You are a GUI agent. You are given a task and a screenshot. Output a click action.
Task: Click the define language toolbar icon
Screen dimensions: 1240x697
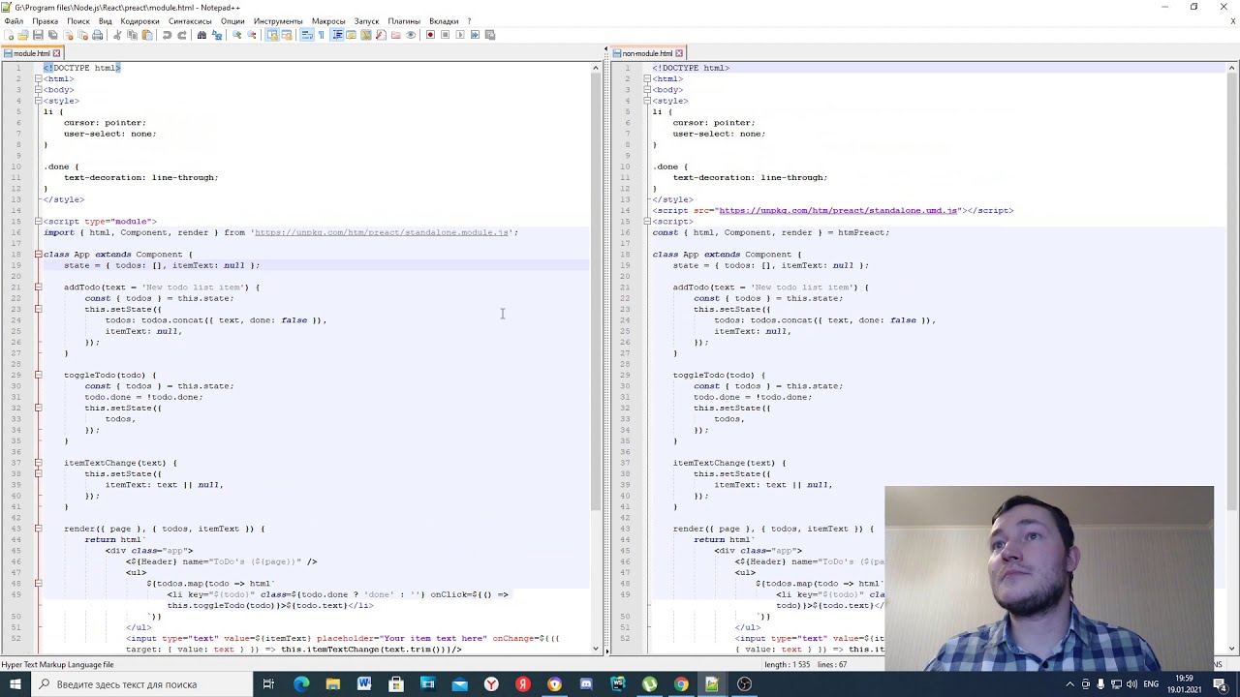pyautogui.click(x=351, y=35)
